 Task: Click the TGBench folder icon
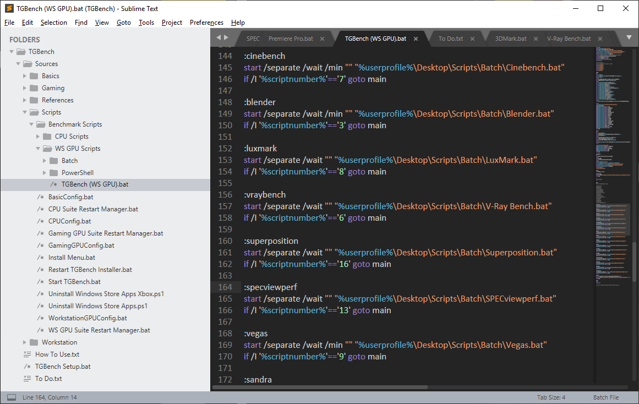pyautogui.click(x=21, y=52)
